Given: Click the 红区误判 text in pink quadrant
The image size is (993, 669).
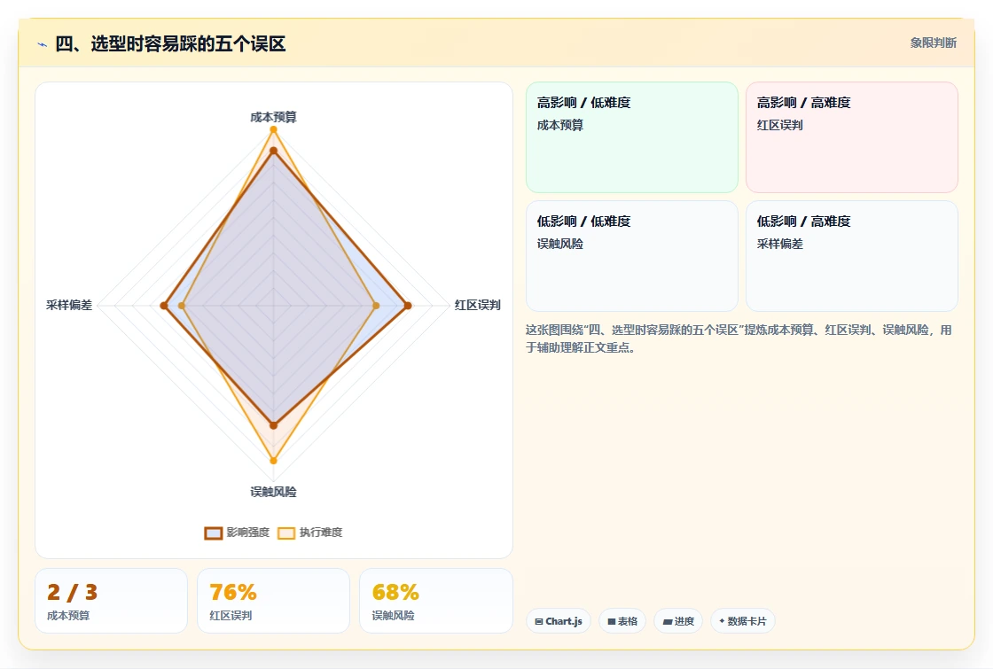Looking at the screenshot, I should click(779, 125).
